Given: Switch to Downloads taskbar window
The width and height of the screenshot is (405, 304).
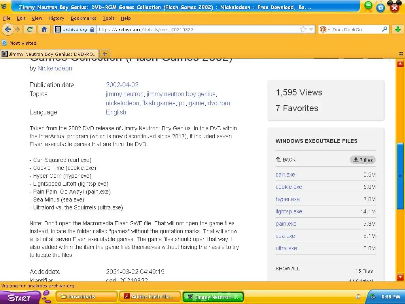Looking at the screenshot, I should click(x=86, y=297).
